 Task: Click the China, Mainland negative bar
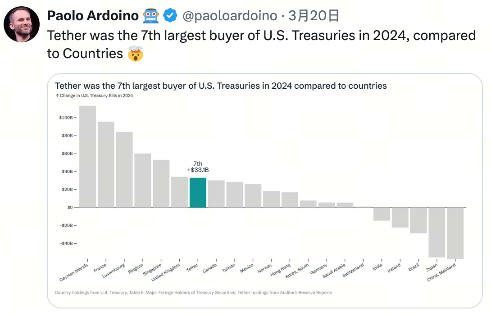[455, 233]
